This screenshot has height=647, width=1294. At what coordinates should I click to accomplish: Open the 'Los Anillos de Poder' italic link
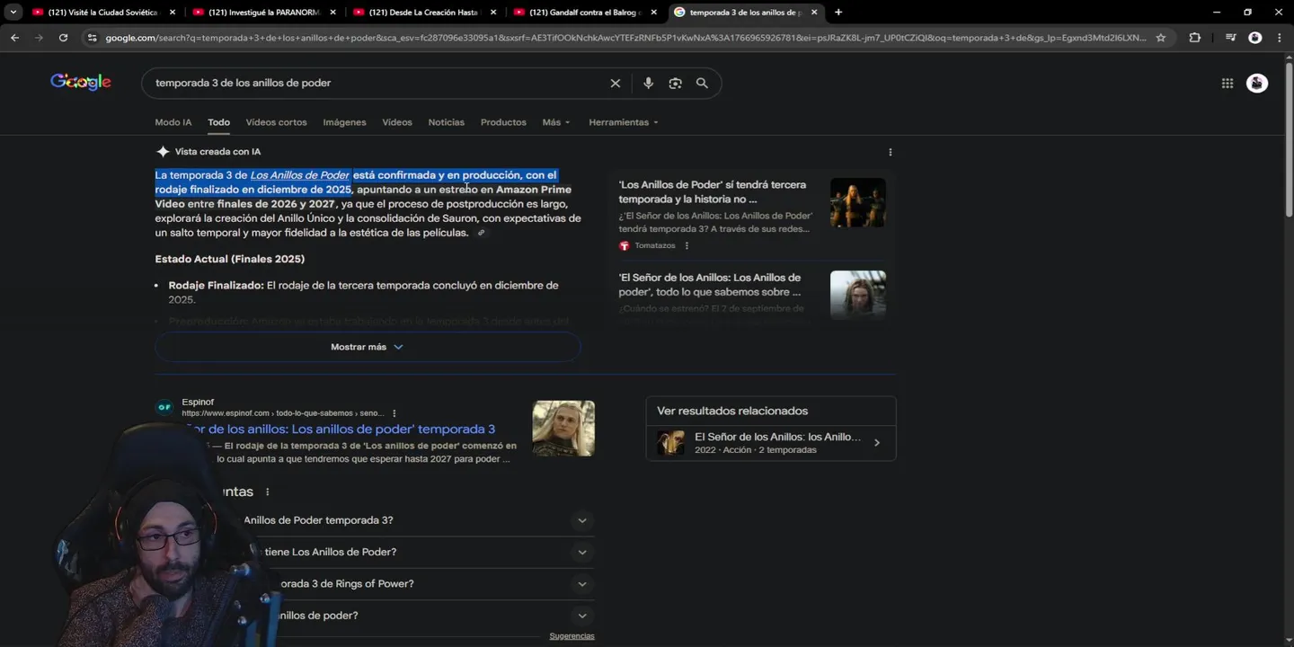coord(299,175)
